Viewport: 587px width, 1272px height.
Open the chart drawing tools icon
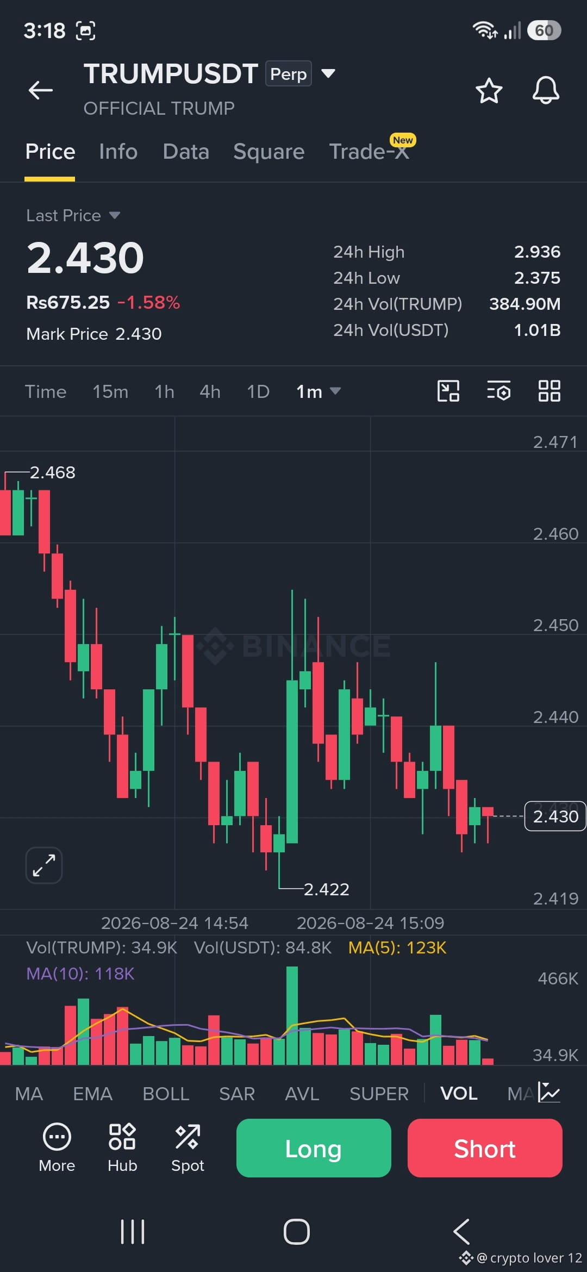pos(448,391)
